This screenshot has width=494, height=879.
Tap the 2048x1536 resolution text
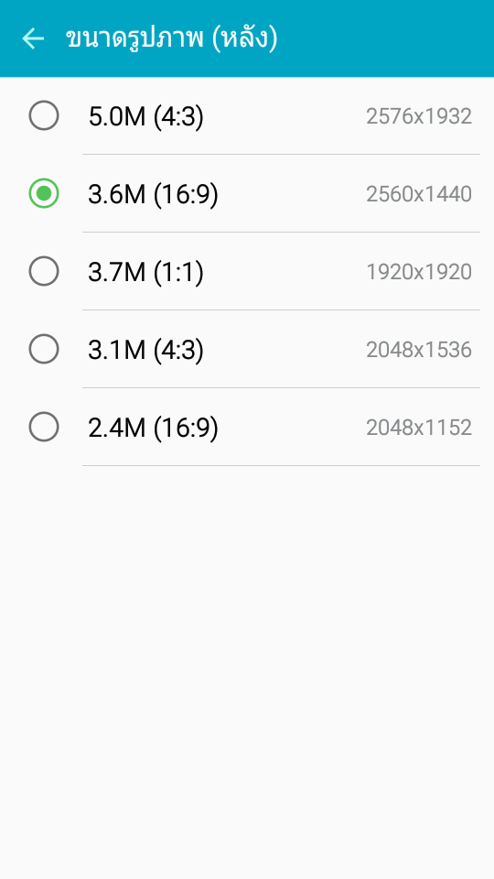coord(419,351)
